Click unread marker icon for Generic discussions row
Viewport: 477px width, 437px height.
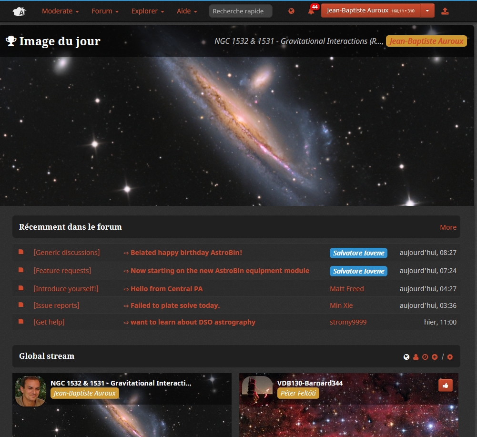coord(21,252)
